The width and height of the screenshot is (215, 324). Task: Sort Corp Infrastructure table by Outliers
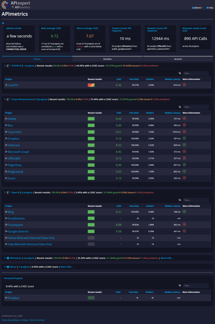pyautogui.click(x=150, y=113)
